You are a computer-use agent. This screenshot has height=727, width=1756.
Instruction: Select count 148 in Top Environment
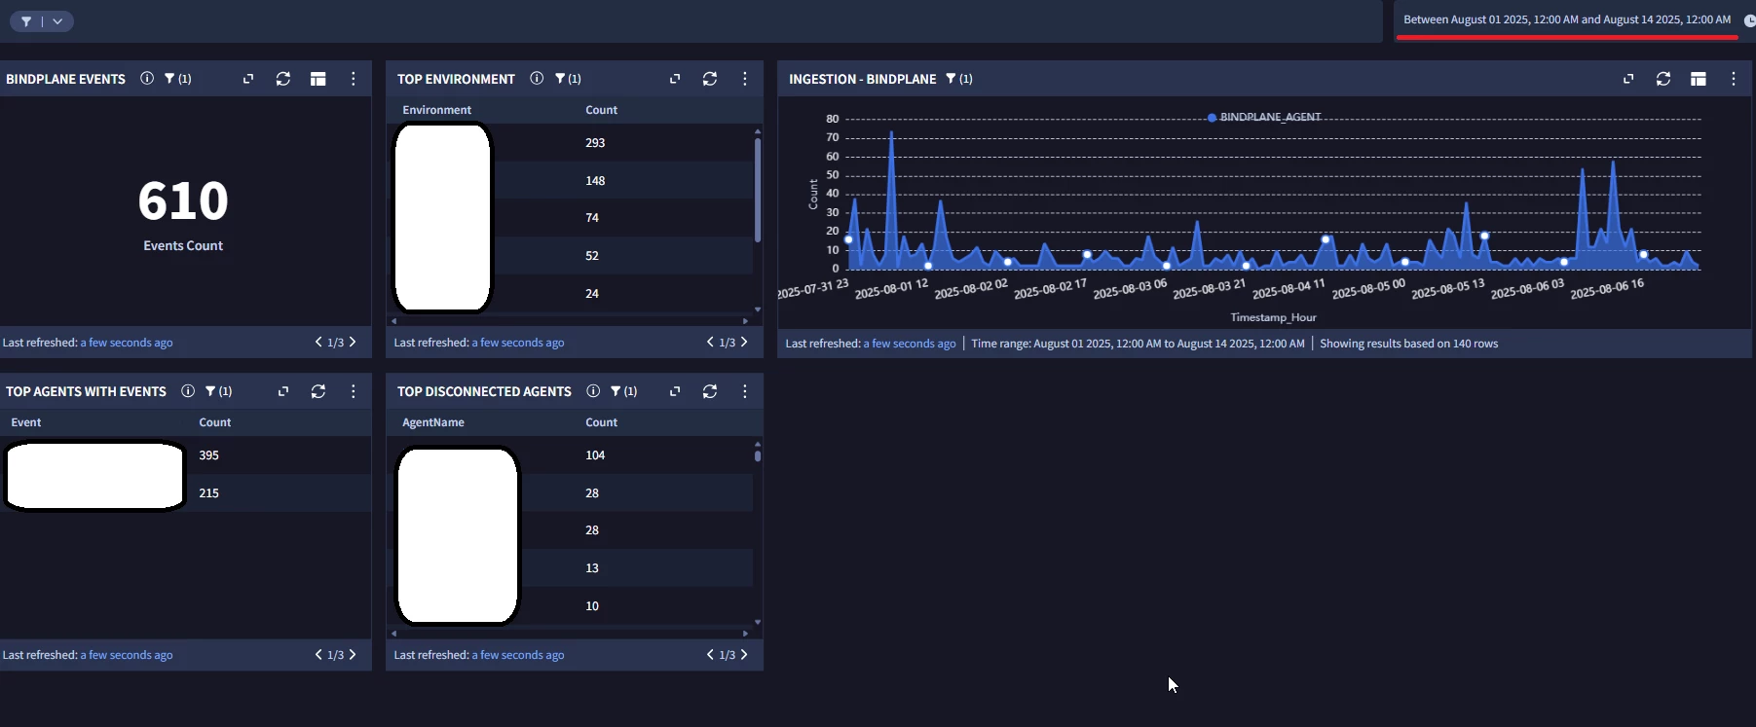coord(595,181)
